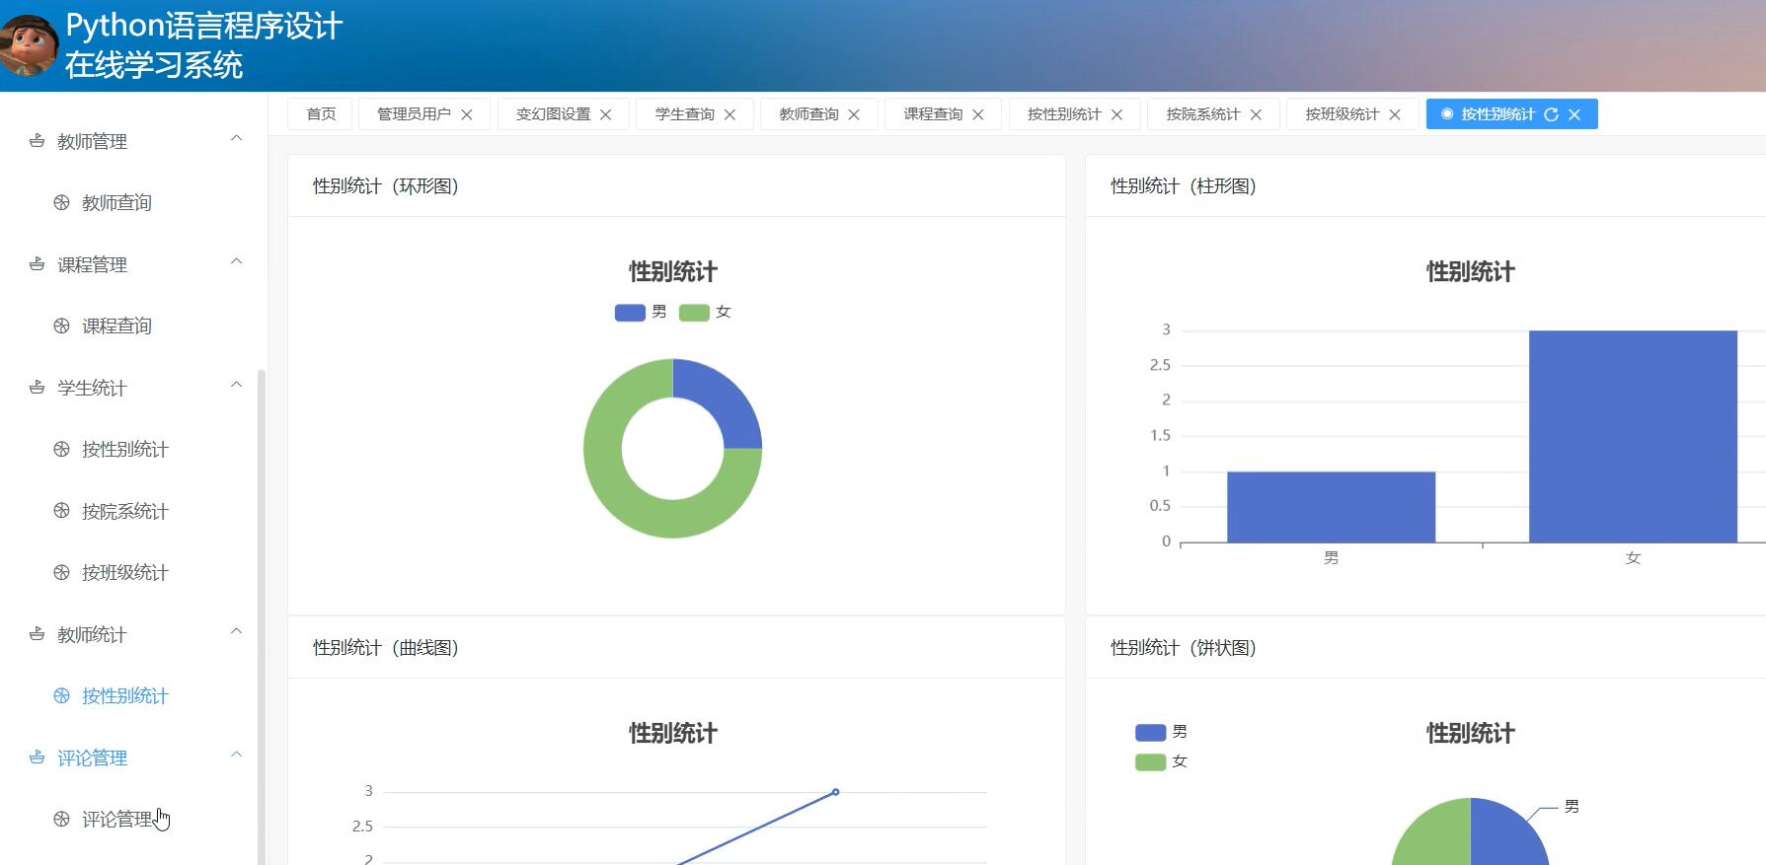Toggle 女 legend swatch in pie chart
1766x865 pixels.
[1151, 762]
